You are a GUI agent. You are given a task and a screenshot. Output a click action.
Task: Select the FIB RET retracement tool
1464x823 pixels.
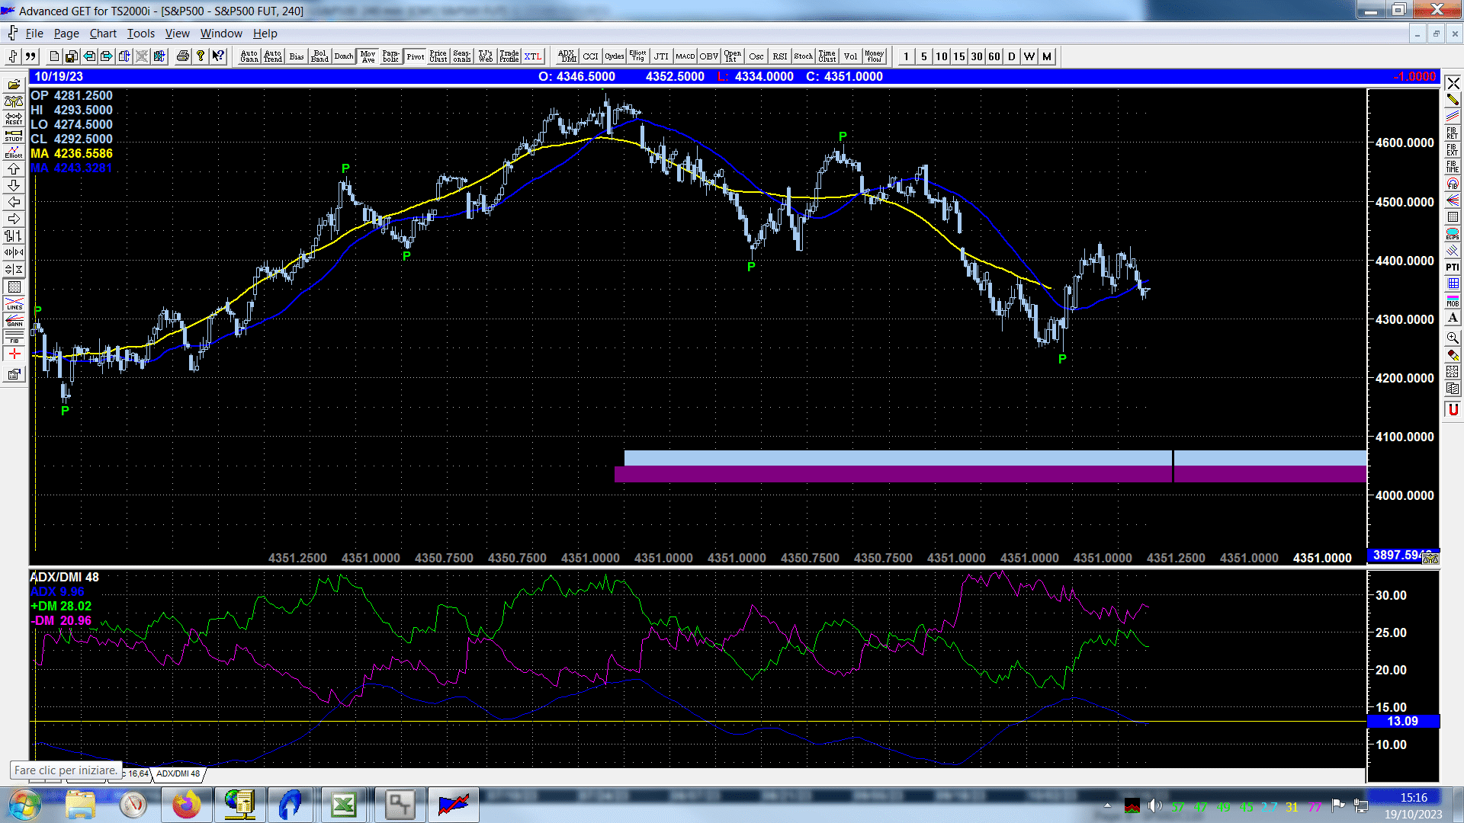(1453, 133)
